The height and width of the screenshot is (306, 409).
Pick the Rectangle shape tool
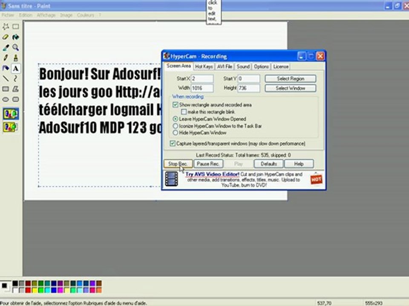(6, 89)
